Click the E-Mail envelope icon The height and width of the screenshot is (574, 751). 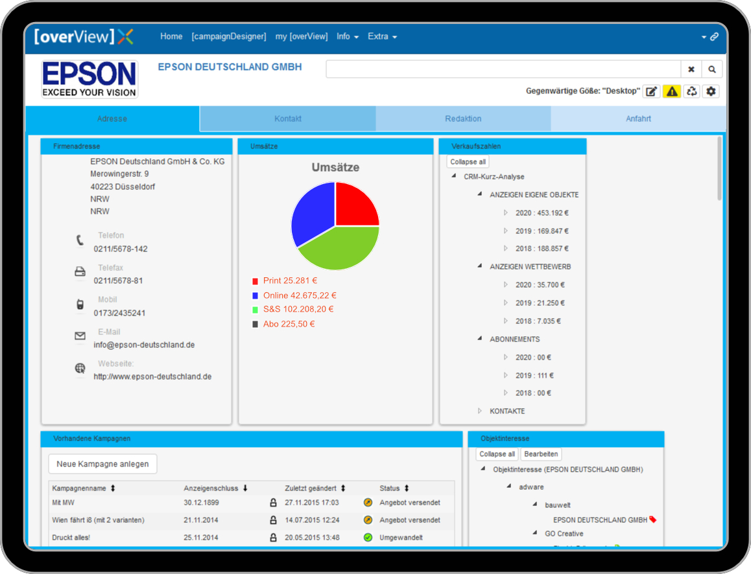coord(80,336)
